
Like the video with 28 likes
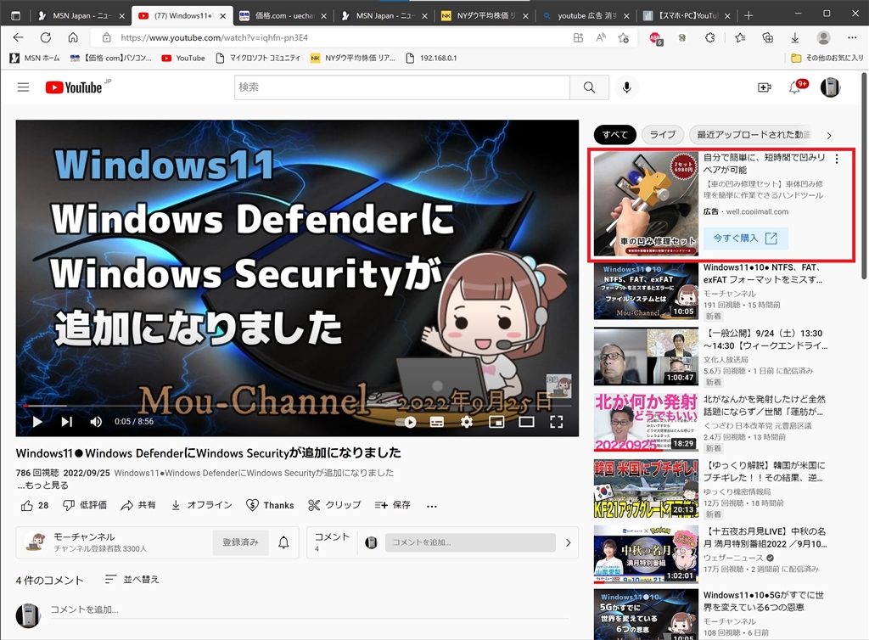[x=34, y=505]
